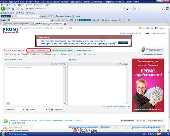Toggle virtual keyboard icon in source box

pos(8,103)
